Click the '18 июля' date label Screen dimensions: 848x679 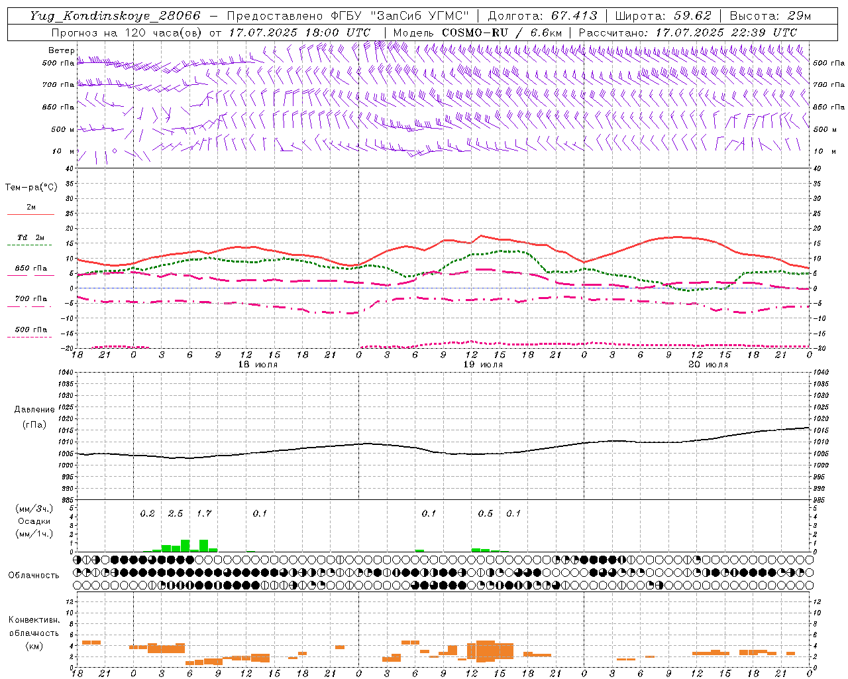pos(258,365)
